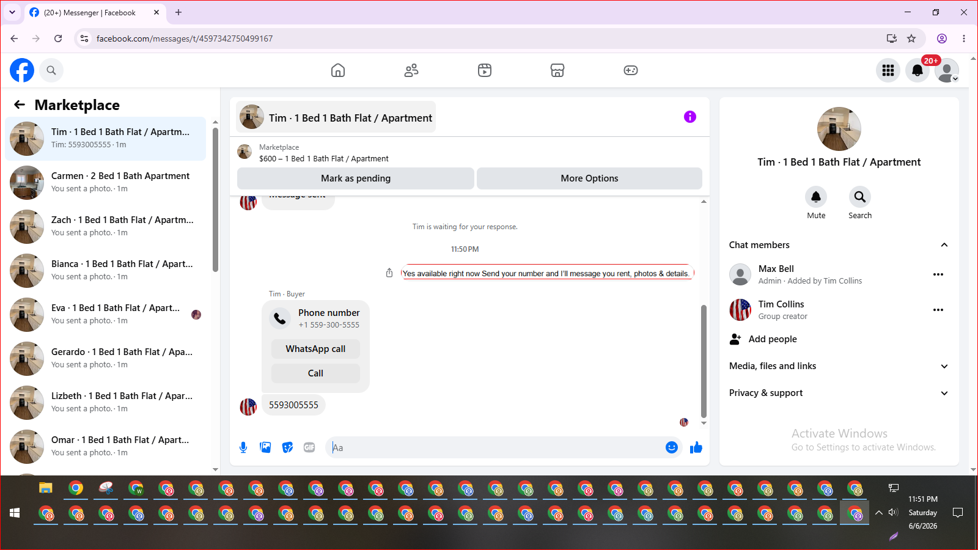Open the Gaming controller icon
Image resolution: width=978 pixels, height=550 pixels.
click(x=631, y=70)
